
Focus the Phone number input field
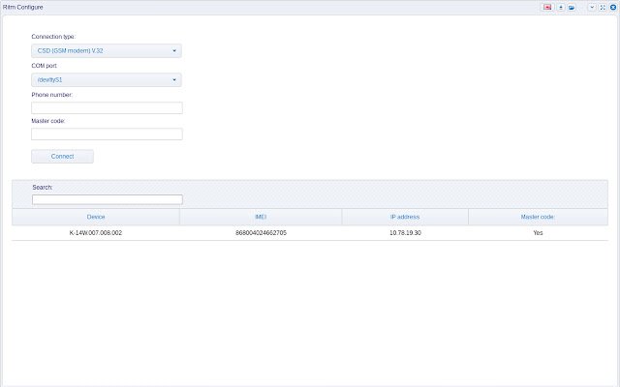[107, 107]
